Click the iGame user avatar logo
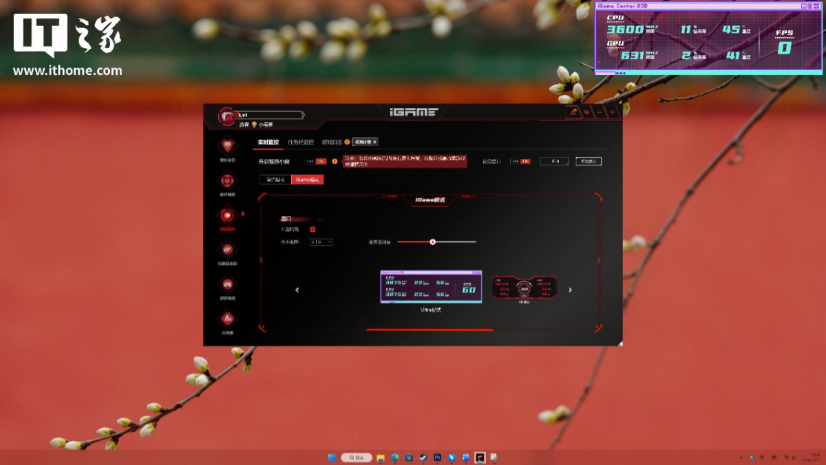Image resolution: width=826 pixels, height=465 pixels. pyautogui.click(x=227, y=116)
